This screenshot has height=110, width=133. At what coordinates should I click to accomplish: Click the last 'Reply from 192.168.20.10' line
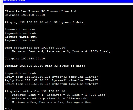coord(51,84)
